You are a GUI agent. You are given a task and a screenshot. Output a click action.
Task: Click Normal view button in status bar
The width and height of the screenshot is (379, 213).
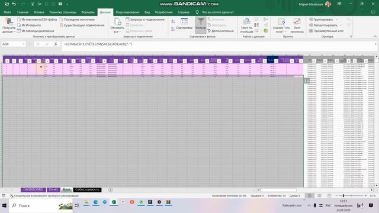[309, 196]
